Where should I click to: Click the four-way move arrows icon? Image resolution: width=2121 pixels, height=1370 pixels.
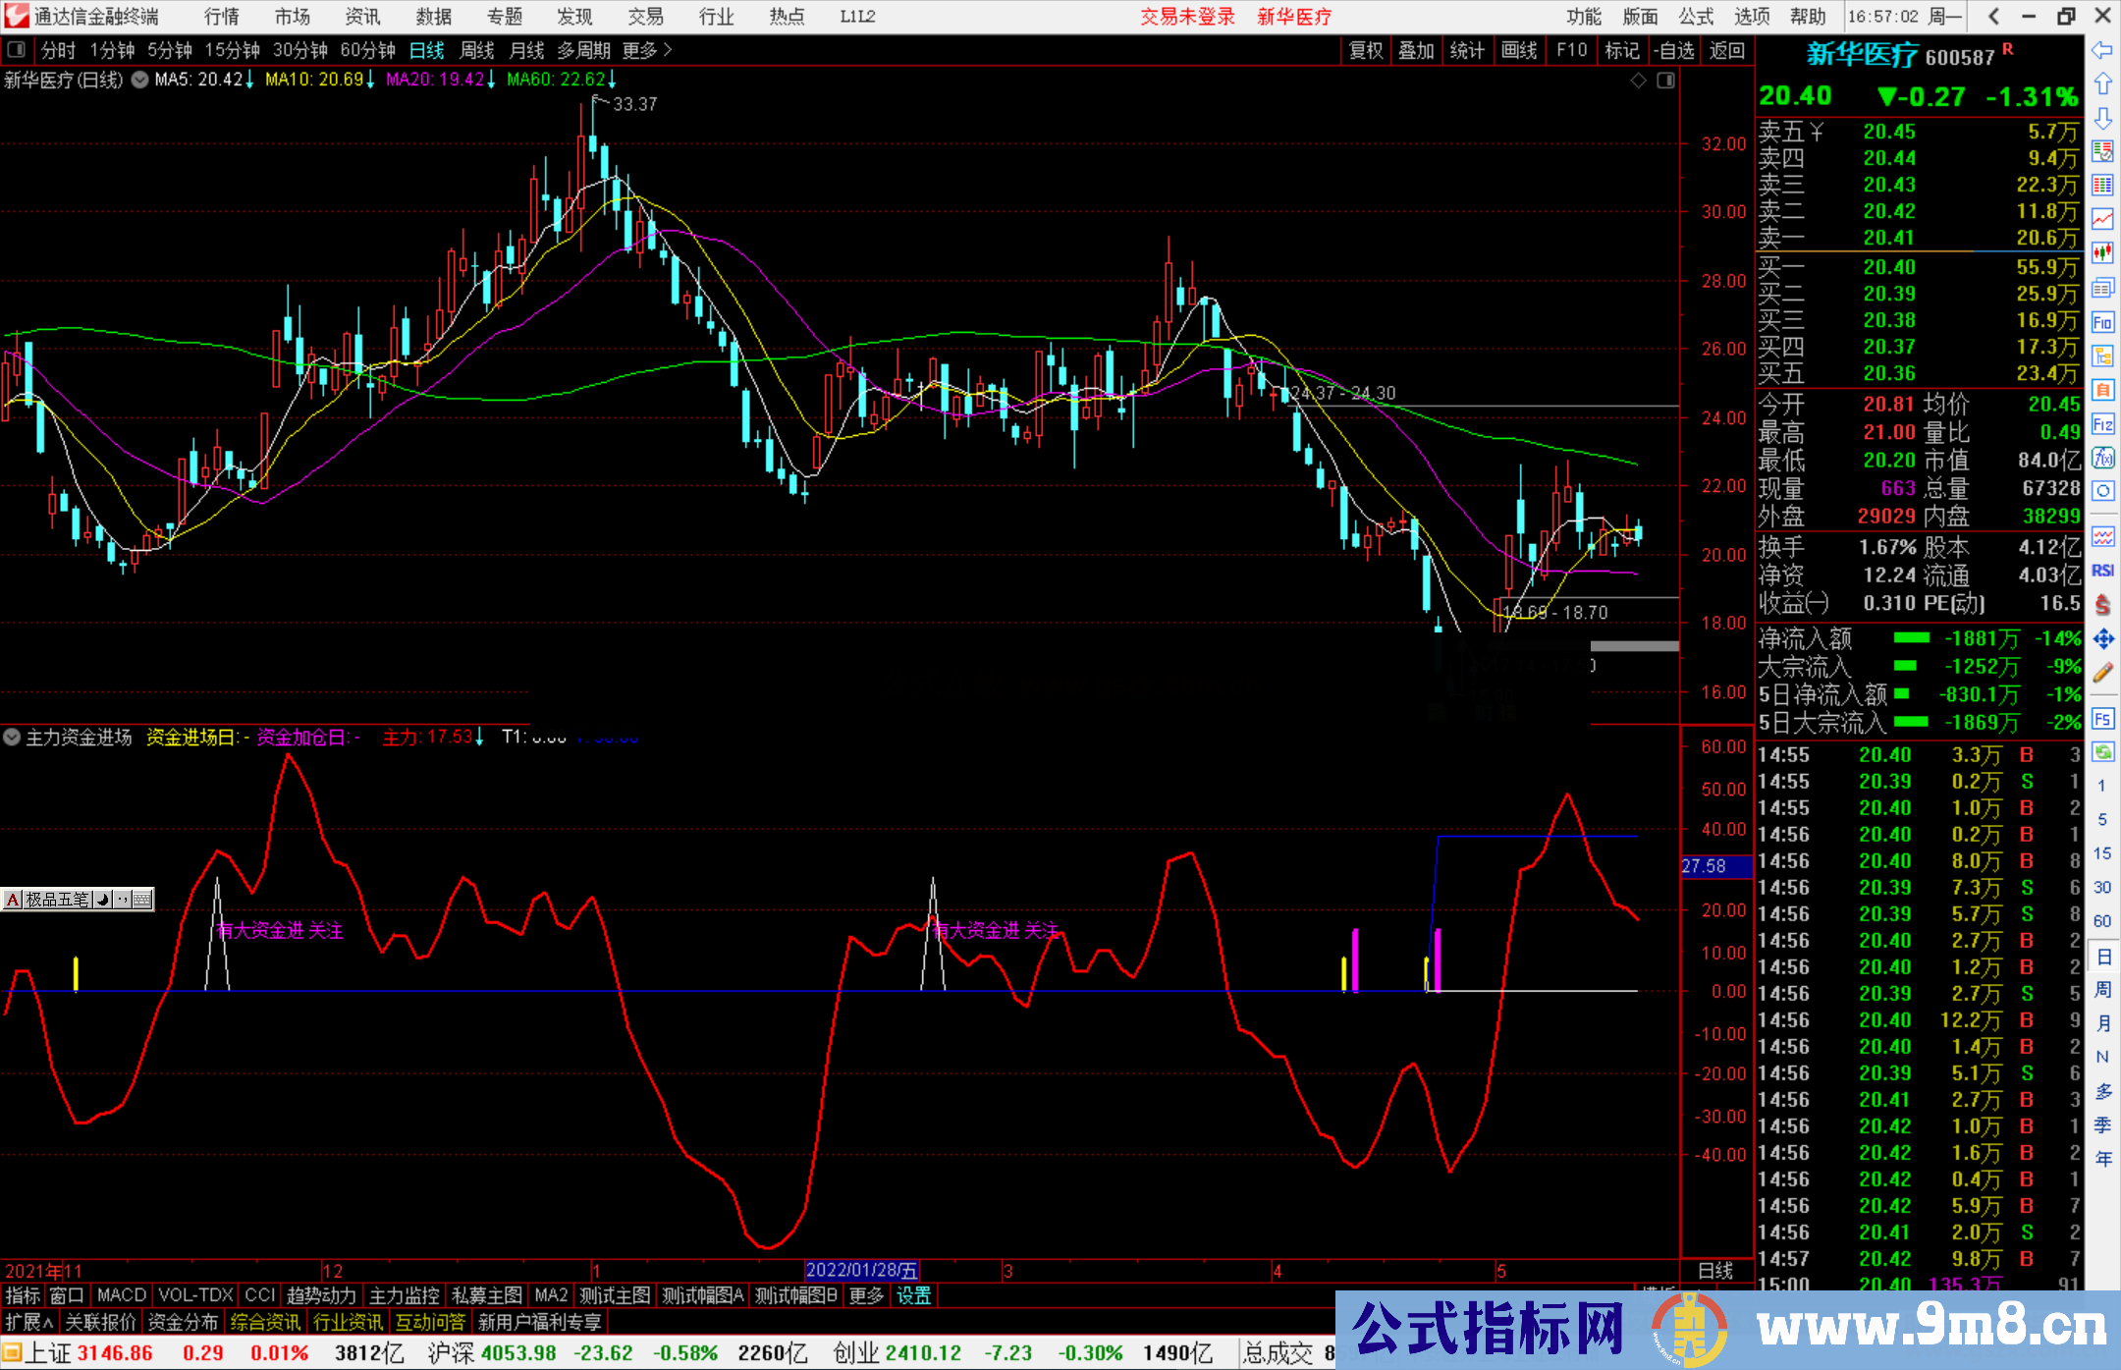[2102, 639]
